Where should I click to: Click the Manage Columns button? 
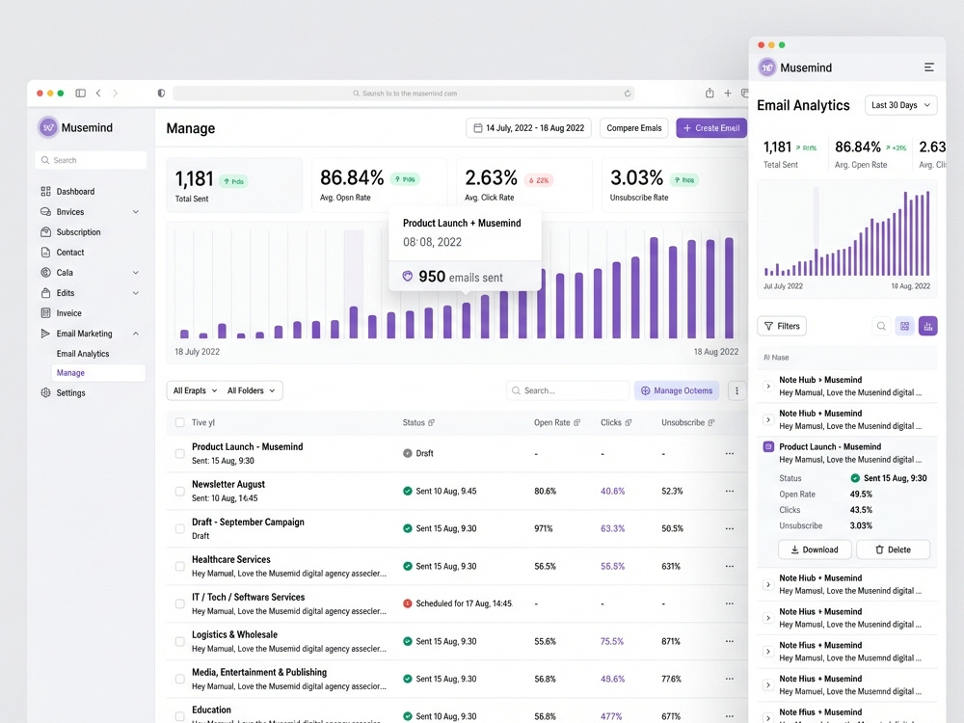[x=677, y=390]
